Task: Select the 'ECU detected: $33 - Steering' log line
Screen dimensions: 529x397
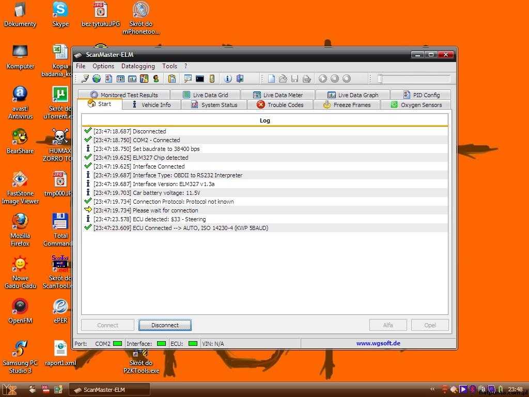Action: pos(265,219)
